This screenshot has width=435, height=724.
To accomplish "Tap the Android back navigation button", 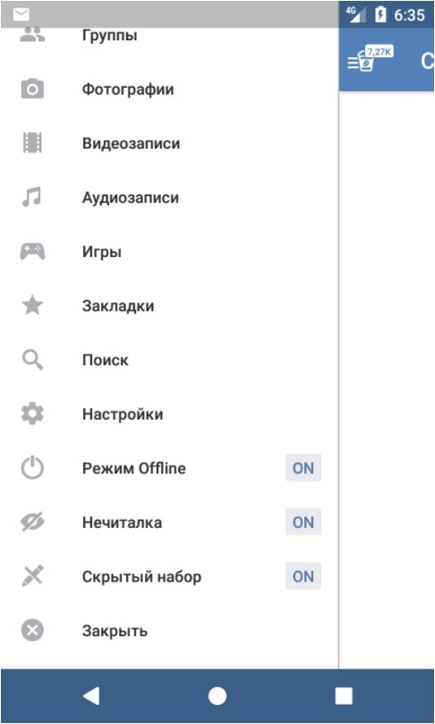I will (91, 696).
